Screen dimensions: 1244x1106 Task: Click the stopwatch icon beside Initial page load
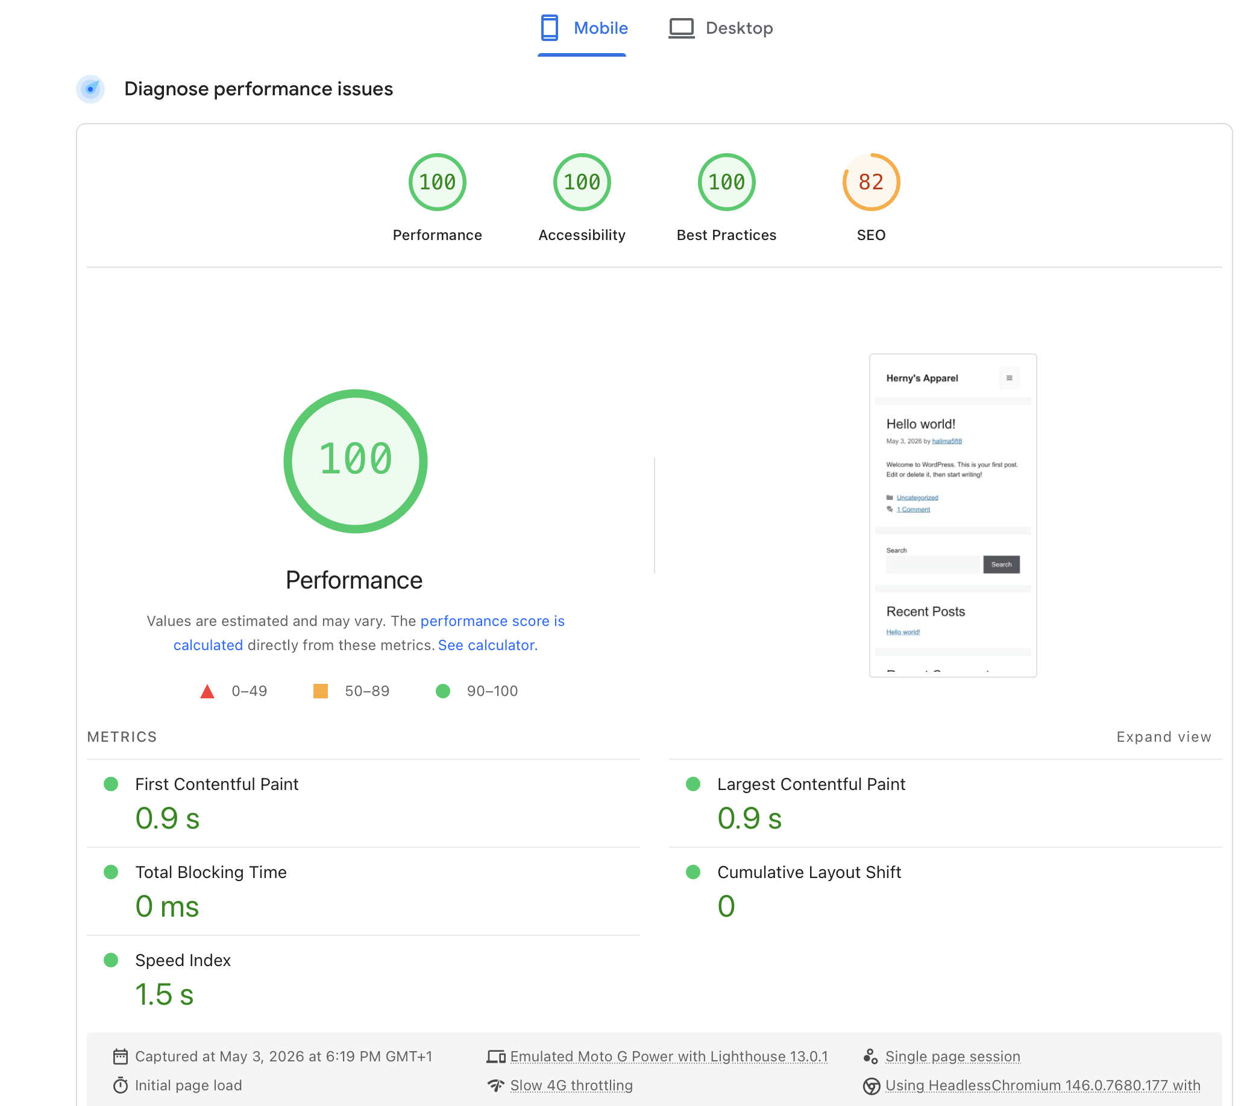(121, 1085)
